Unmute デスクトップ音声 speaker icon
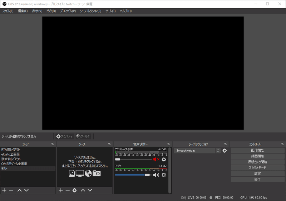 156,159
